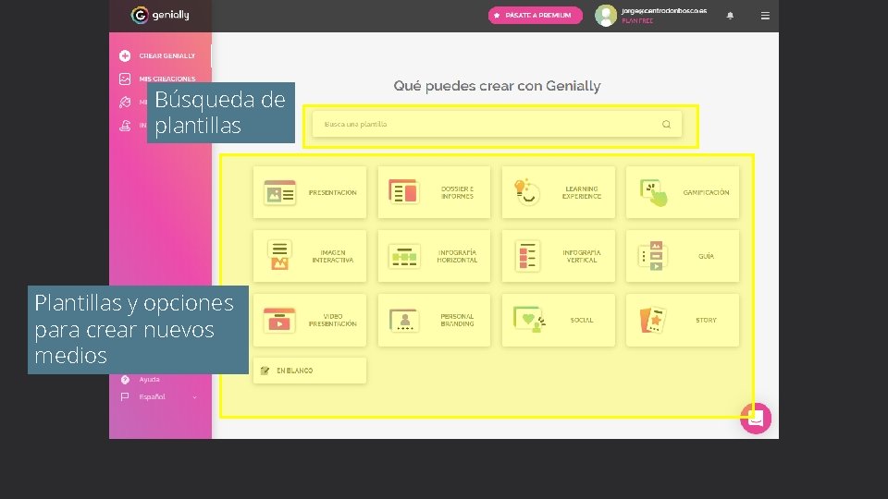Click the magnifier search icon
The image size is (888, 499).
pyautogui.click(x=667, y=125)
